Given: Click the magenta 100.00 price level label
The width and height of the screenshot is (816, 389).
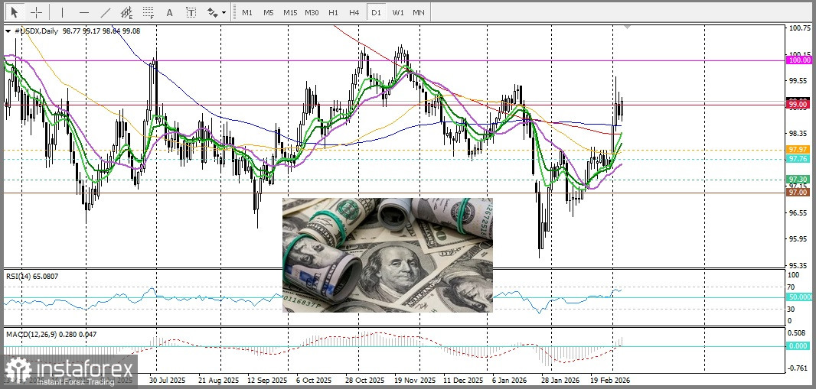Looking at the screenshot, I should pos(799,60).
